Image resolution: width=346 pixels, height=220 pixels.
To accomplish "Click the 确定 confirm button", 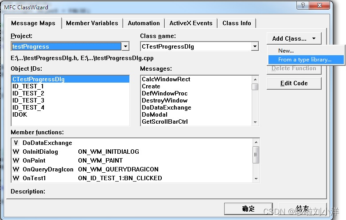I will click(x=249, y=209).
